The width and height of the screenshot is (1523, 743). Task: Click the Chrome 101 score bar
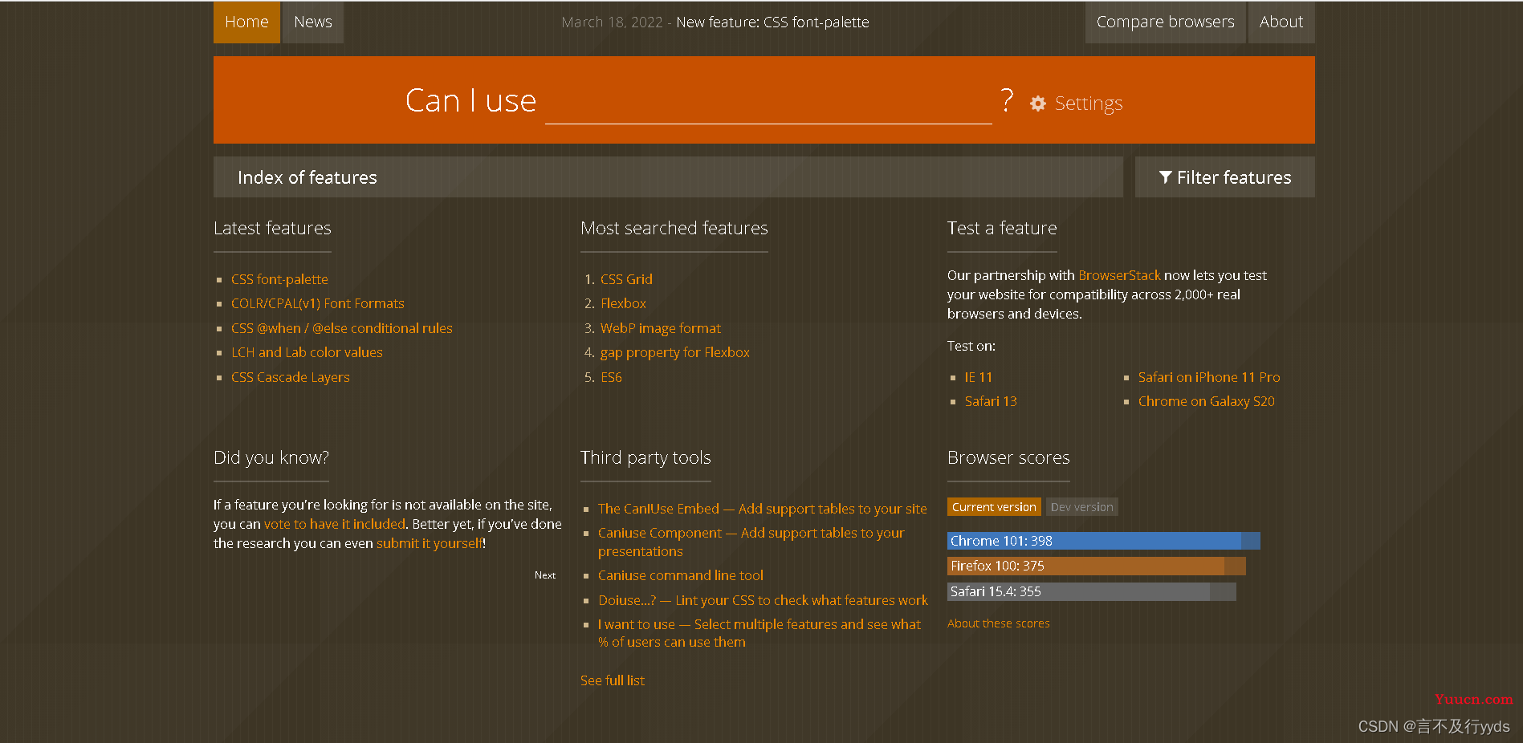pyautogui.click(x=1104, y=541)
